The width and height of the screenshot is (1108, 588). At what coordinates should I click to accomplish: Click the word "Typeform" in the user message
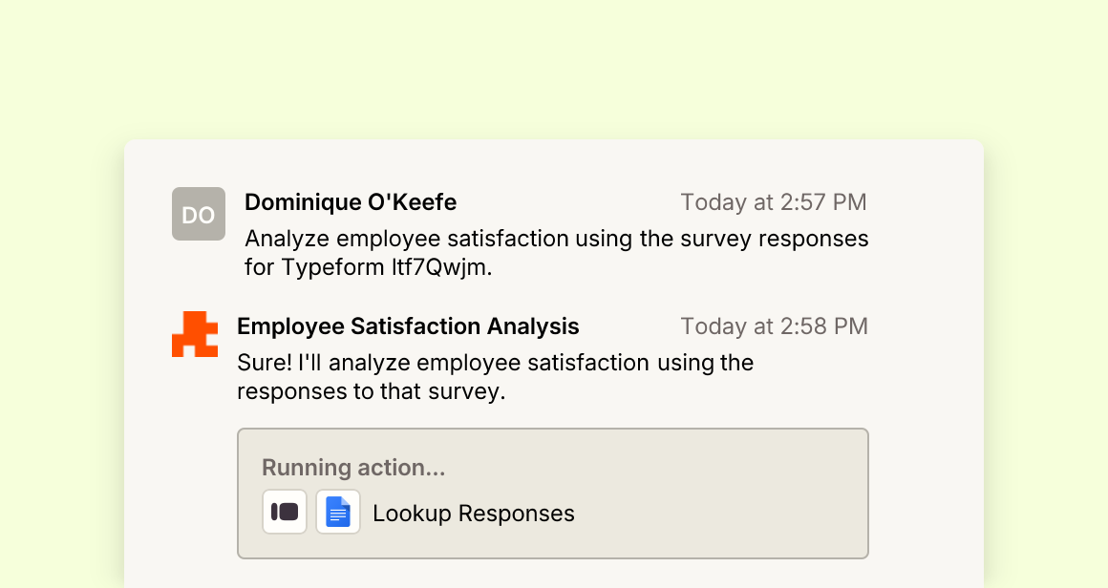click(332, 267)
